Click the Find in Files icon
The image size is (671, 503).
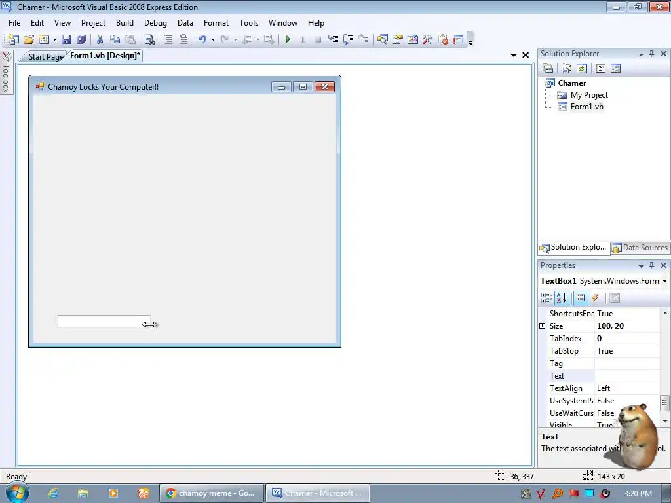point(149,39)
